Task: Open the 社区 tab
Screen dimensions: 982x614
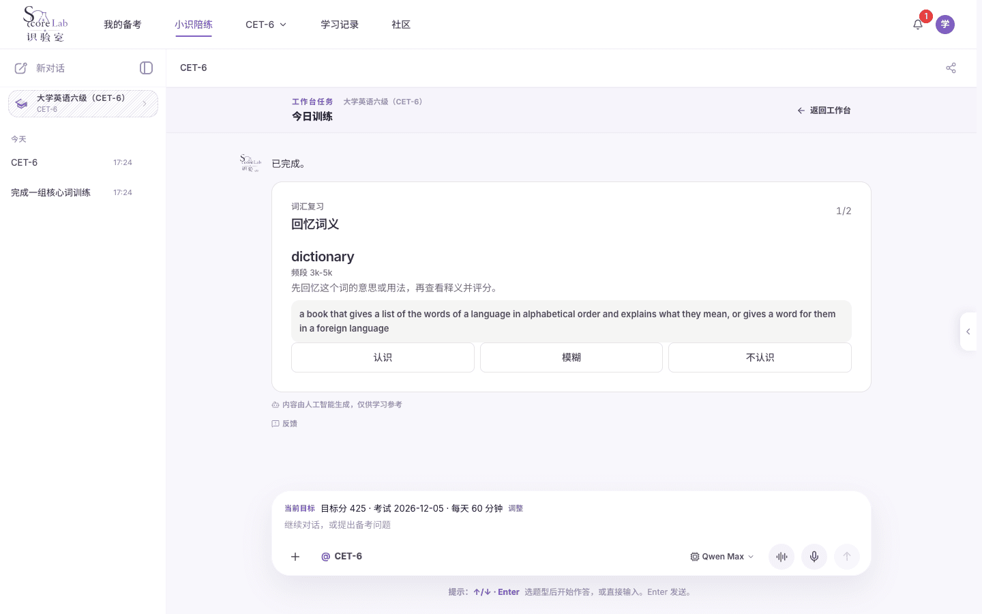Action: (x=401, y=25)
